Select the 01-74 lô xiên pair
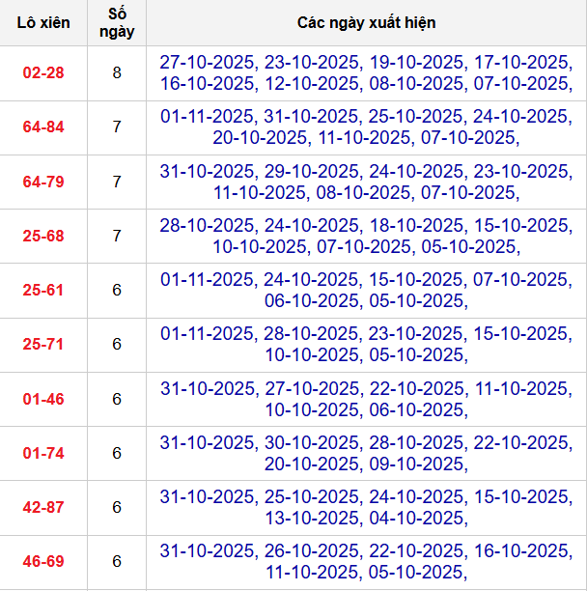Image resolution: width=587 pixels, height=591 pixels. (x=43, y=453)
